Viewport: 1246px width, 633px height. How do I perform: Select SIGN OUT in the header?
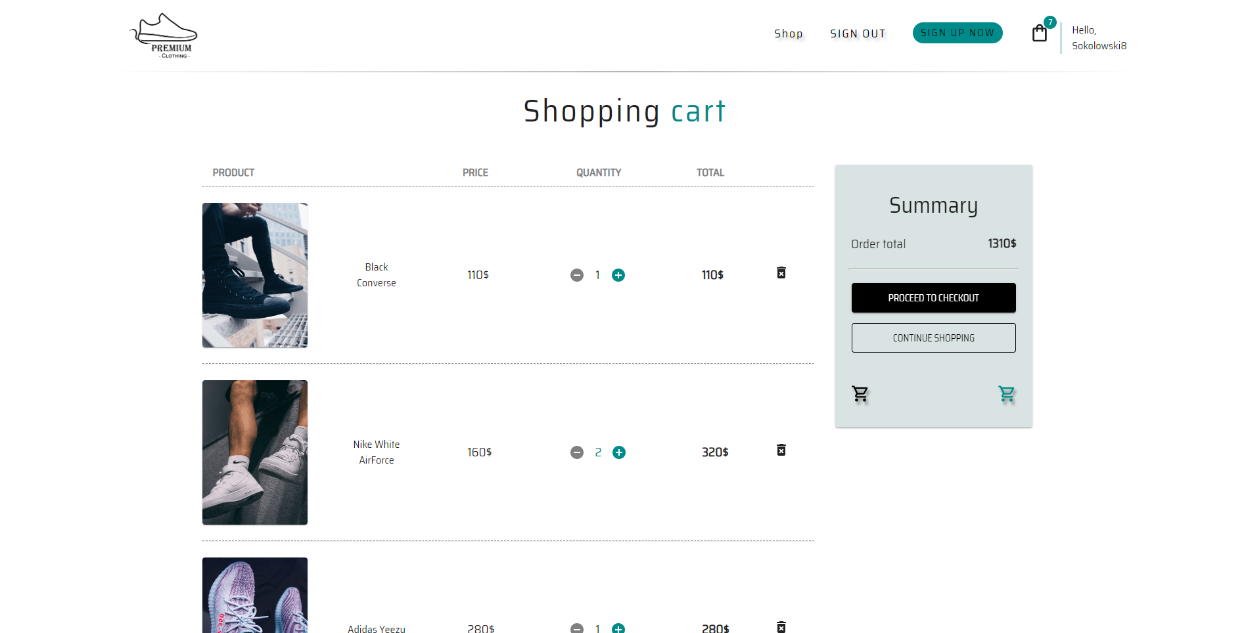858,33
